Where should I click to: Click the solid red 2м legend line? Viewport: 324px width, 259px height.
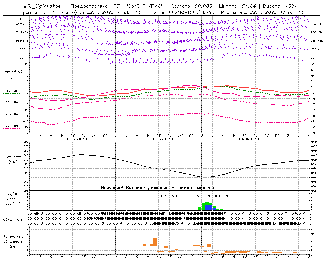coord(12,82)
